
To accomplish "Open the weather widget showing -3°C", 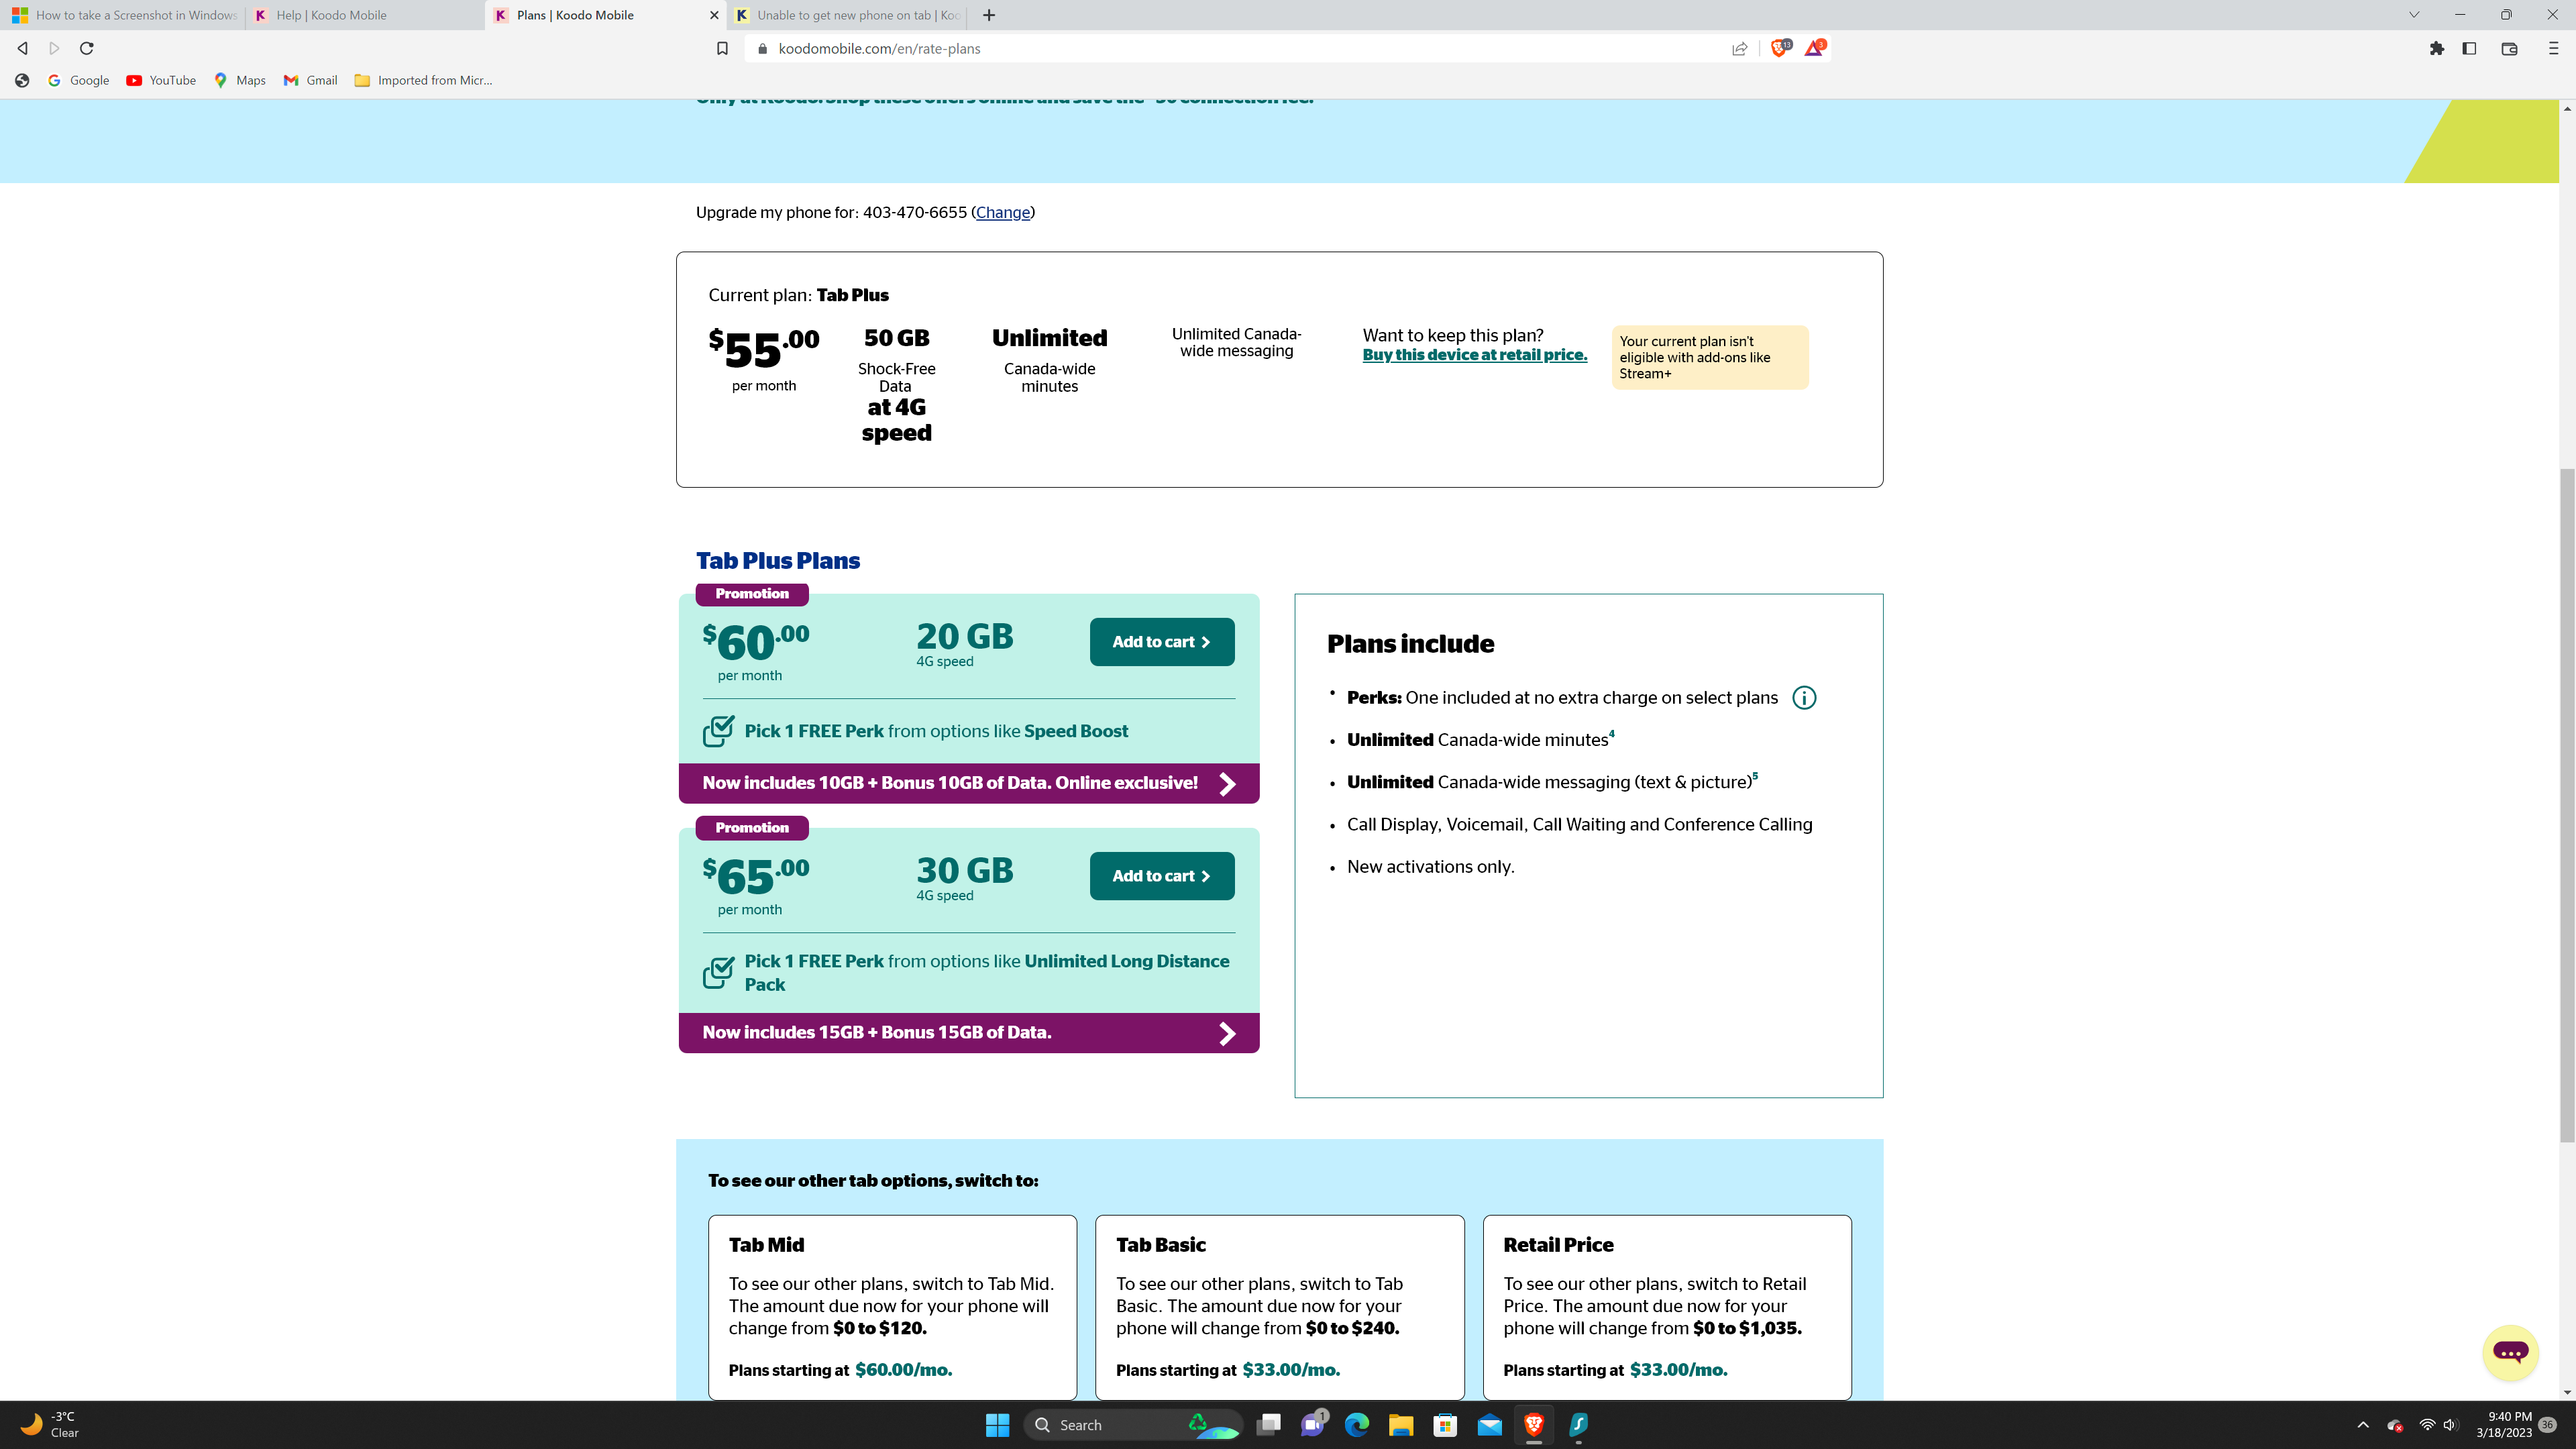I will [x=50, y=1425].
